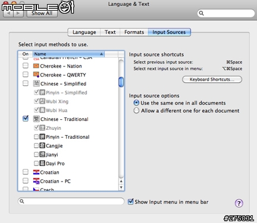Open the help question mark button
This screenshot has width=257, height=223.
click(239, 203)
